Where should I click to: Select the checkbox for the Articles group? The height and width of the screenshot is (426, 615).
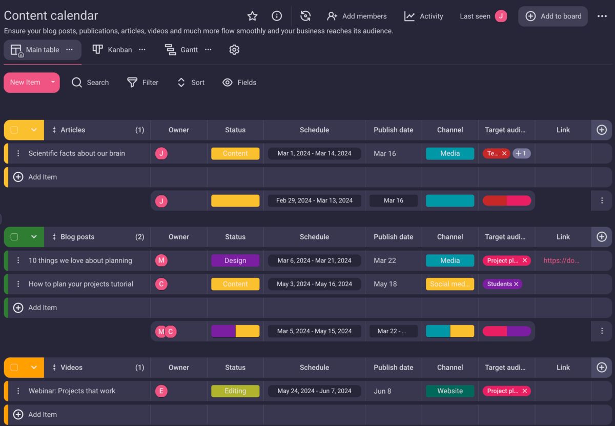(14, 130)
